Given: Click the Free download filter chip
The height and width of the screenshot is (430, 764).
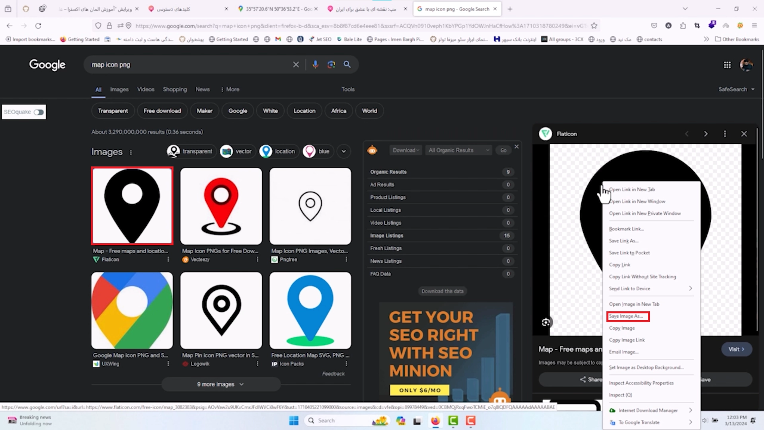Looking at the screenshot, I should click(162, 111).
